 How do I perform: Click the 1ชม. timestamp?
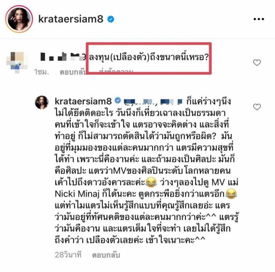[41, 72]
